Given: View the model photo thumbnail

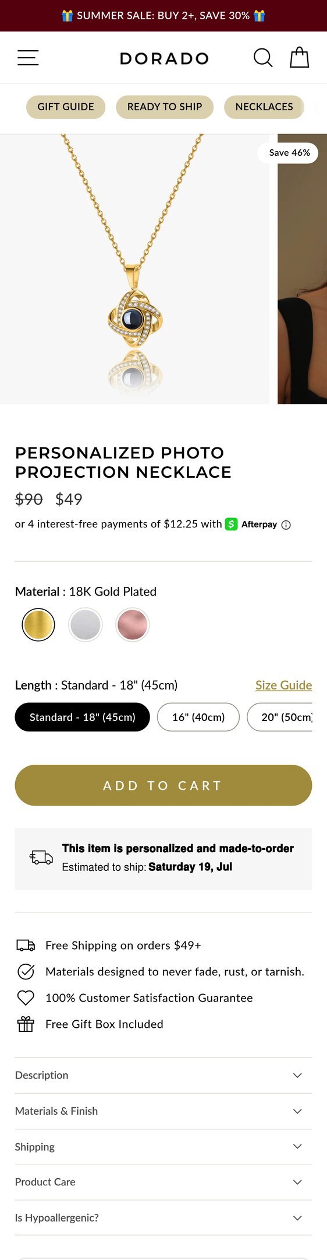Looking at the screenshot, I should [x=302, y=269].
